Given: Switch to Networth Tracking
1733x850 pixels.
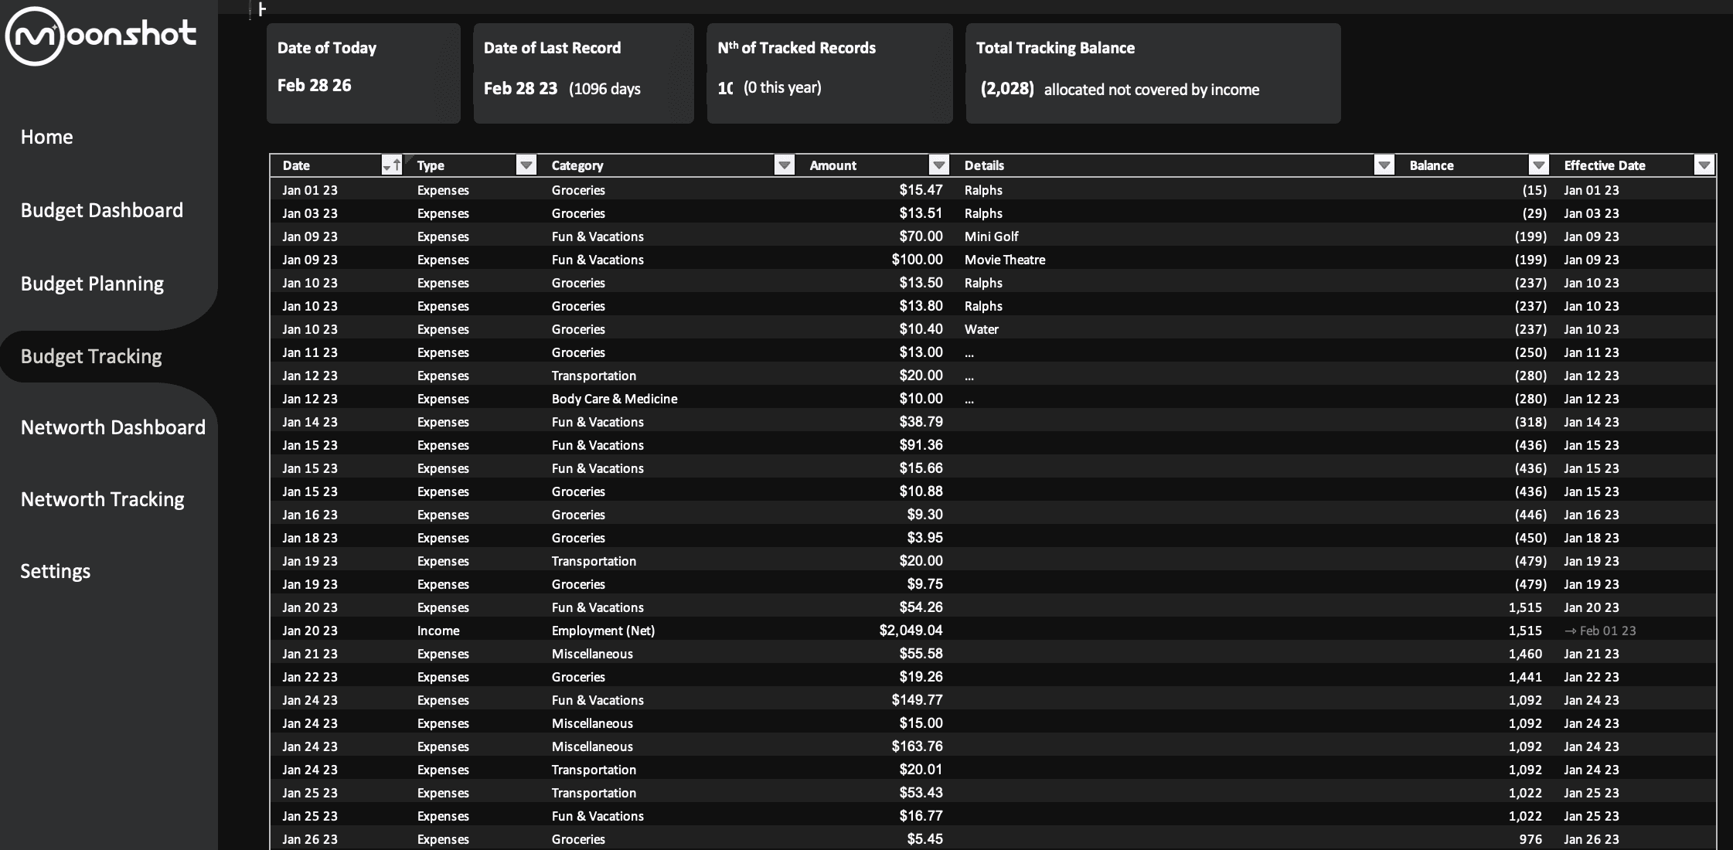Looking at the screenshot, I should click(102, 499).
